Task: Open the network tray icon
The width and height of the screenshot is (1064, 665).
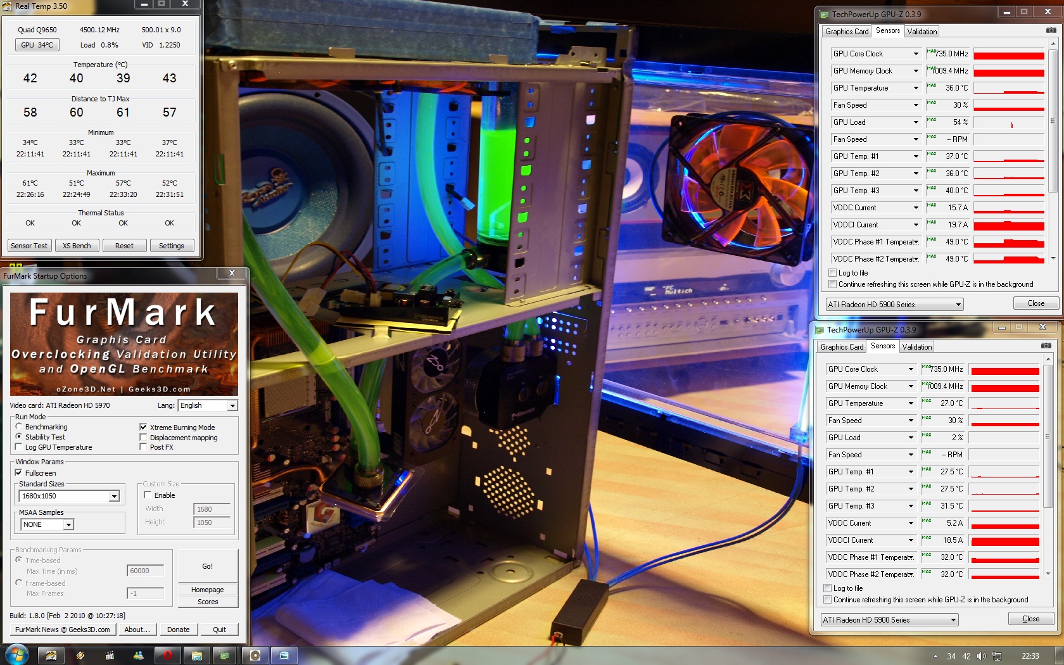Action: [996, 656]
